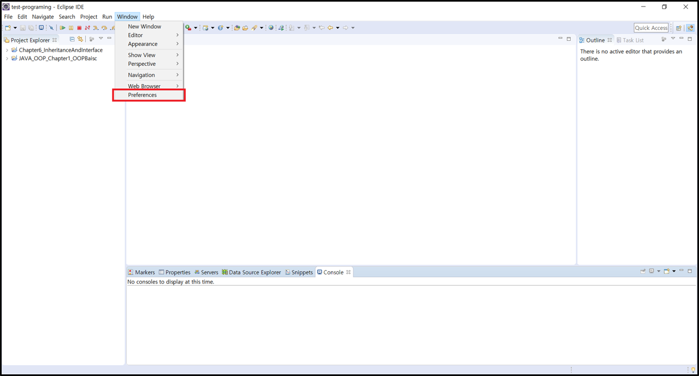Open the Search menu
Image resolution: width=699 pixels, height=376 pixels.
click(67, 17)
